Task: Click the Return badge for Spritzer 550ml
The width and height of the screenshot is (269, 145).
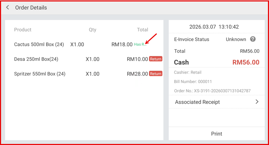Action: tap(156, 74)
